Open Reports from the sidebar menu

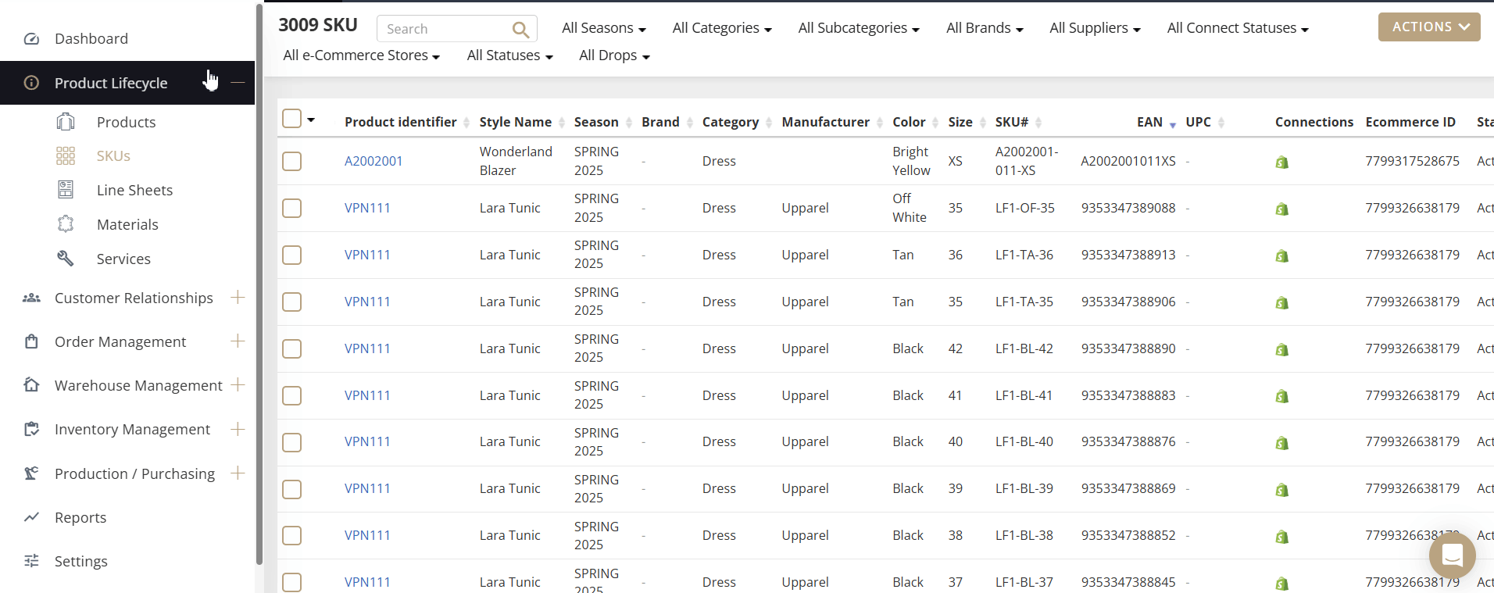pyautogui.click(x=80, y=517)
